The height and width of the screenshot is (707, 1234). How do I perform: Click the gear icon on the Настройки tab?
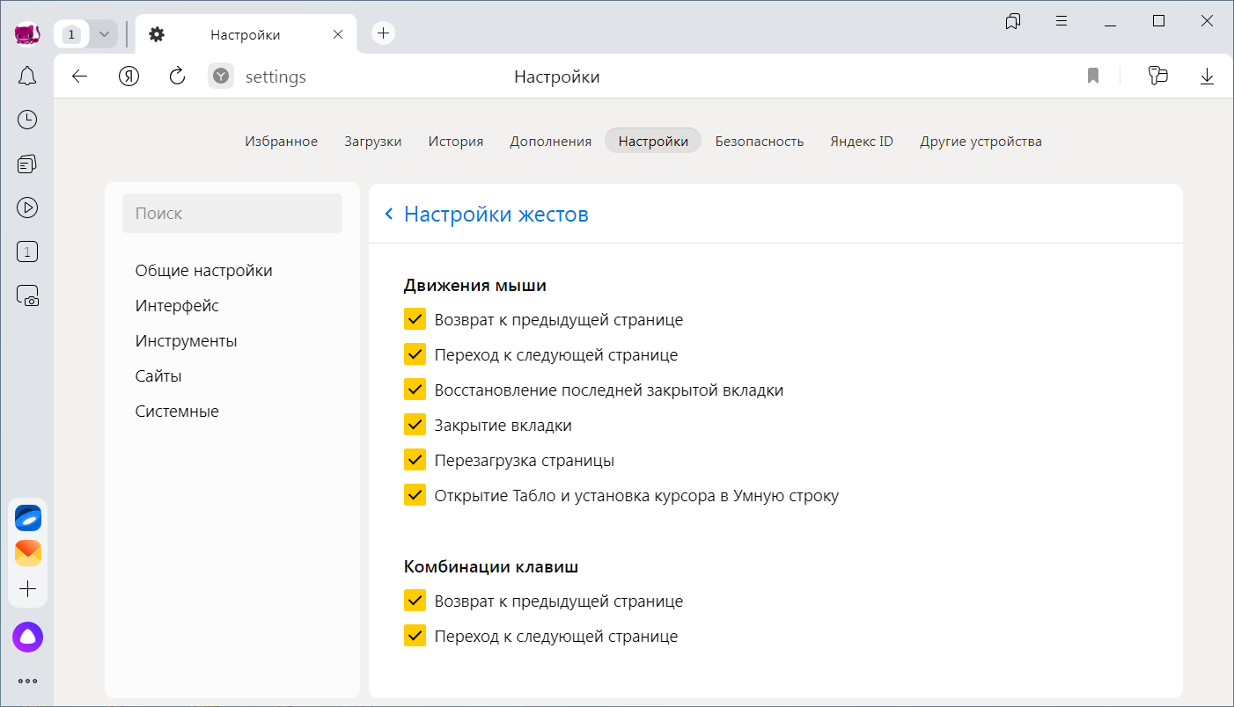pyautogui.click(x=157, y=34)
